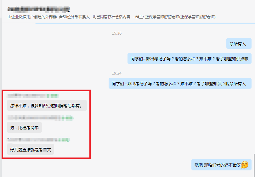Click the "对，比模考简单" reply bubble
This screenshot has width=255, height=177.
coord(24,127)
